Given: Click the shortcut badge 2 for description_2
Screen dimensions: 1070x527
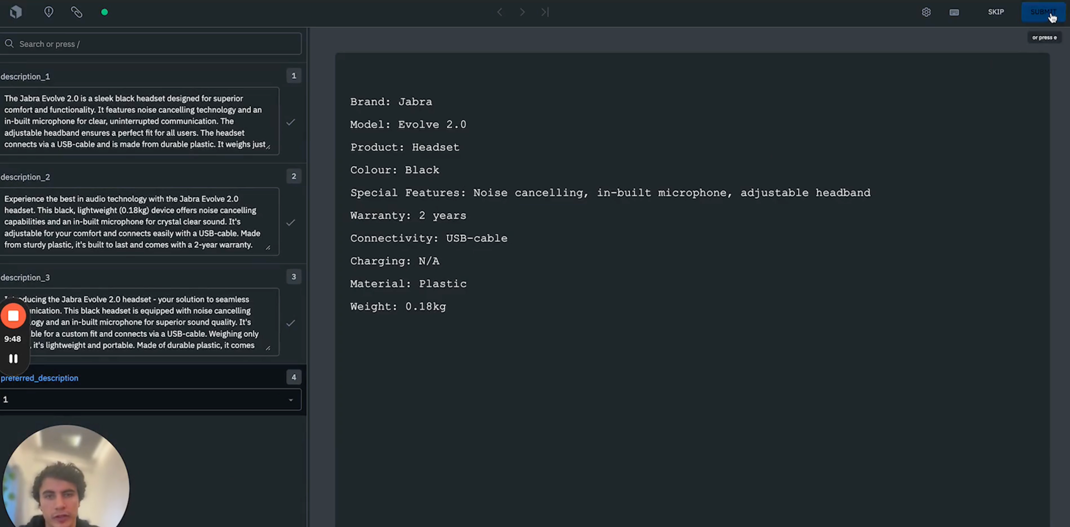Looking at the screenshot, I should [294, 176].
